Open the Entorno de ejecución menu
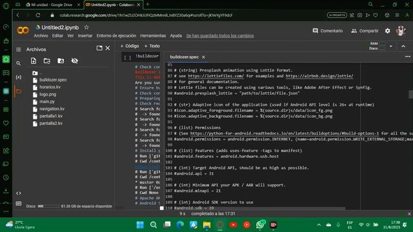Viewport: 413px width, 232px height. tap(116, 36)
